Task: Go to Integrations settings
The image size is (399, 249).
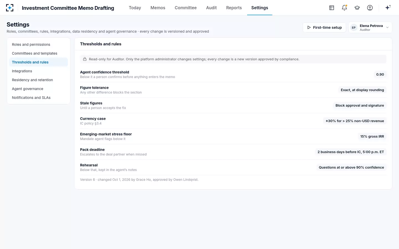Action: [39, 71]
